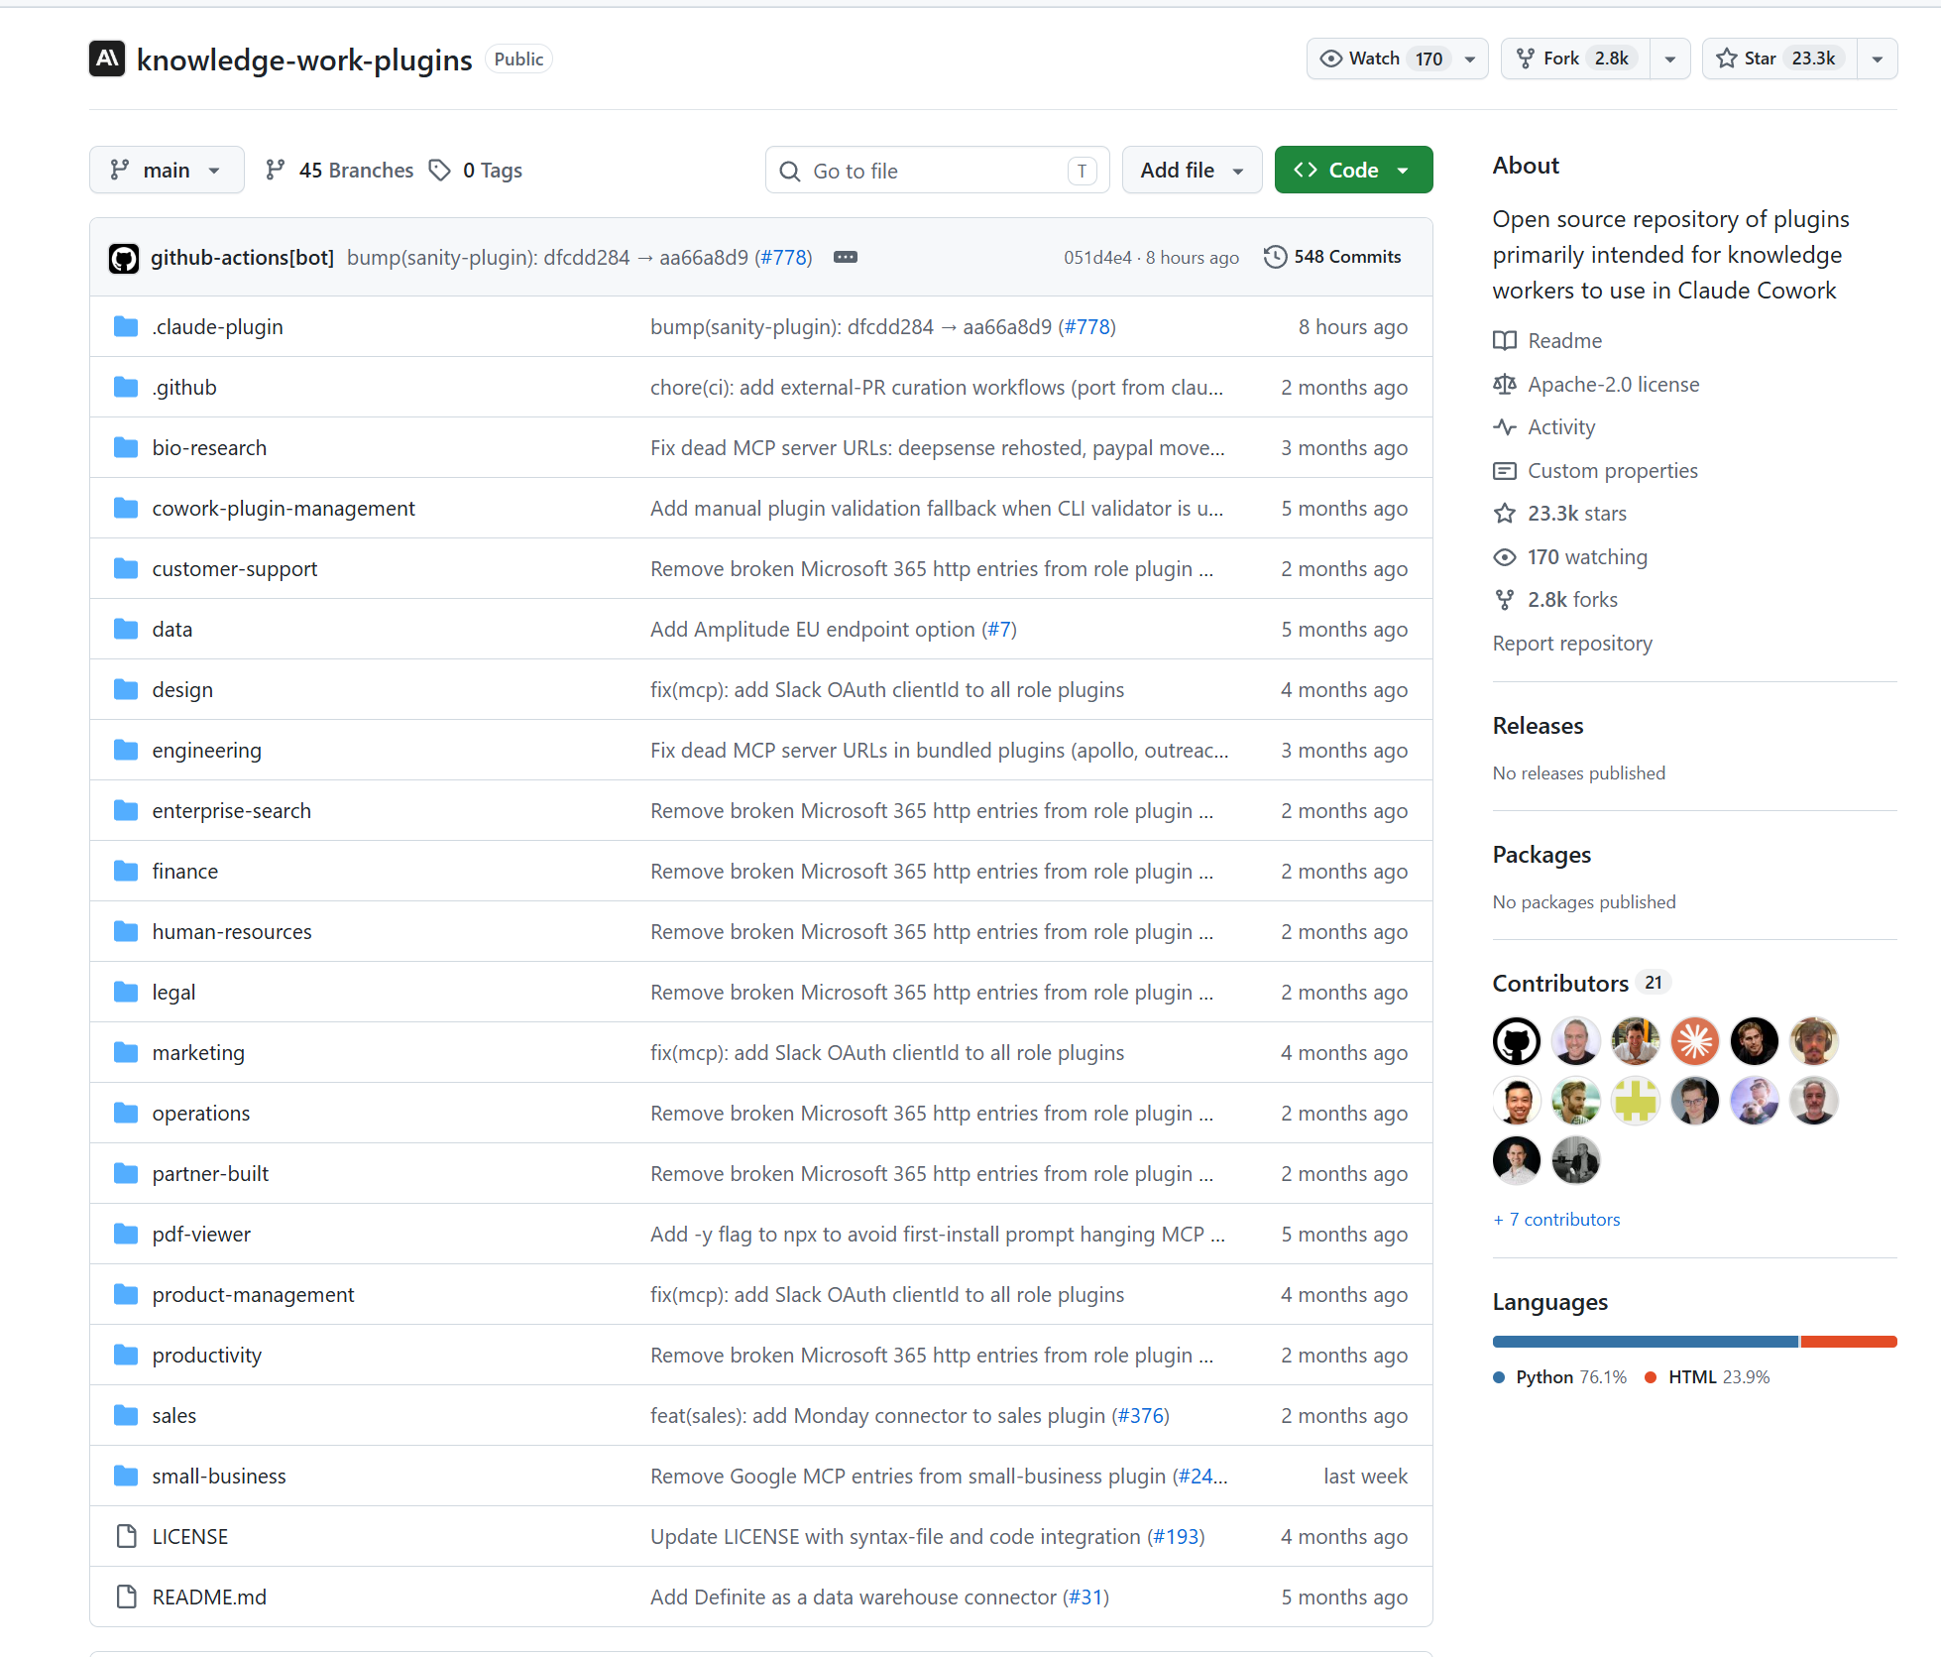Viewport: 1941px width, 1657px height.
Task: Open the first contributor GitHub octocat avatar
Action: coord(1517,1041)
